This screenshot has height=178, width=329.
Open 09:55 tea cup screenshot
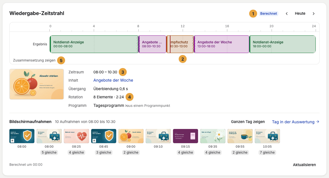(x=240, y=136)
